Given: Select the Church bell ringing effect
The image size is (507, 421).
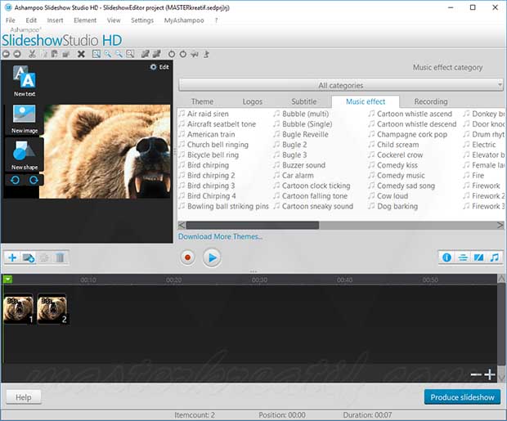Looking at the screenshot, I should tap(214, 145).
